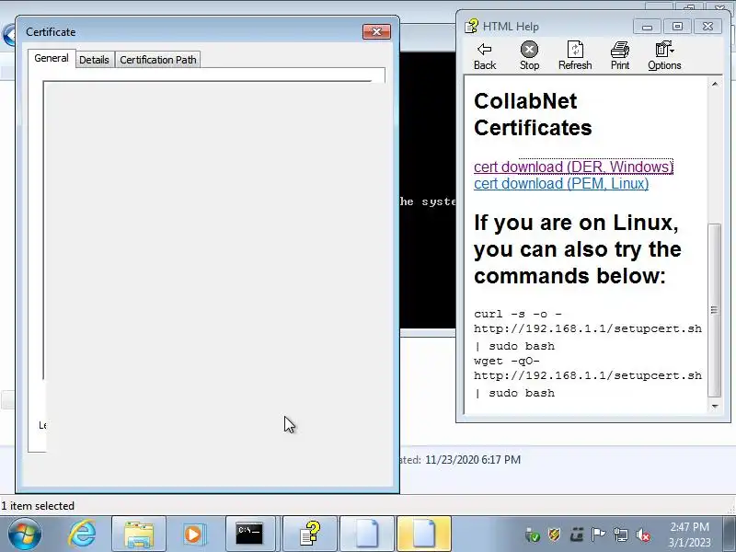Click wget setupcert.sh command text
Screen dimensions: 736x552
pos(588,376)
